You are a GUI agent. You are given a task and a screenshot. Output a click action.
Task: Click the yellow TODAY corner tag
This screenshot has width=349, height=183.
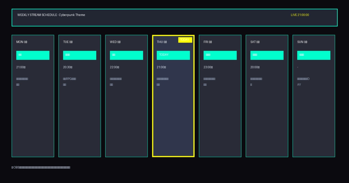185,40
